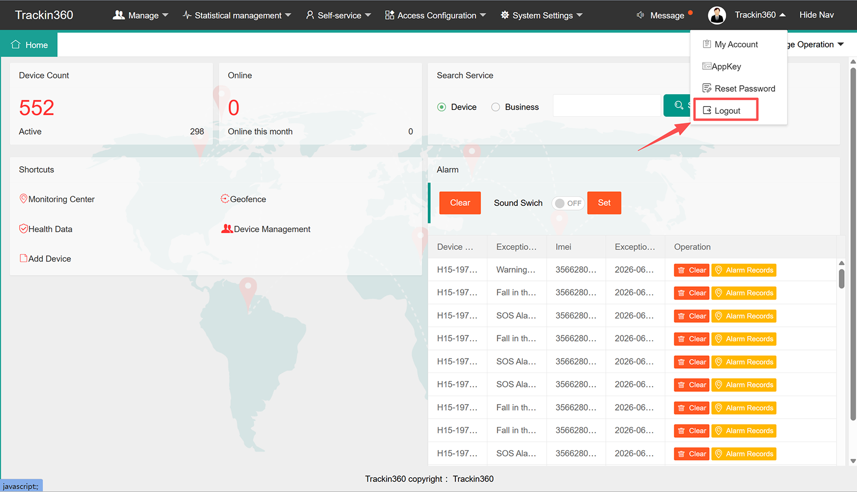Image resolution: width=857 pixels, height=492 pixels.
Task: Click the Set button beside Sound Swich
Action: pyautogui.click(x=604, y=203)
